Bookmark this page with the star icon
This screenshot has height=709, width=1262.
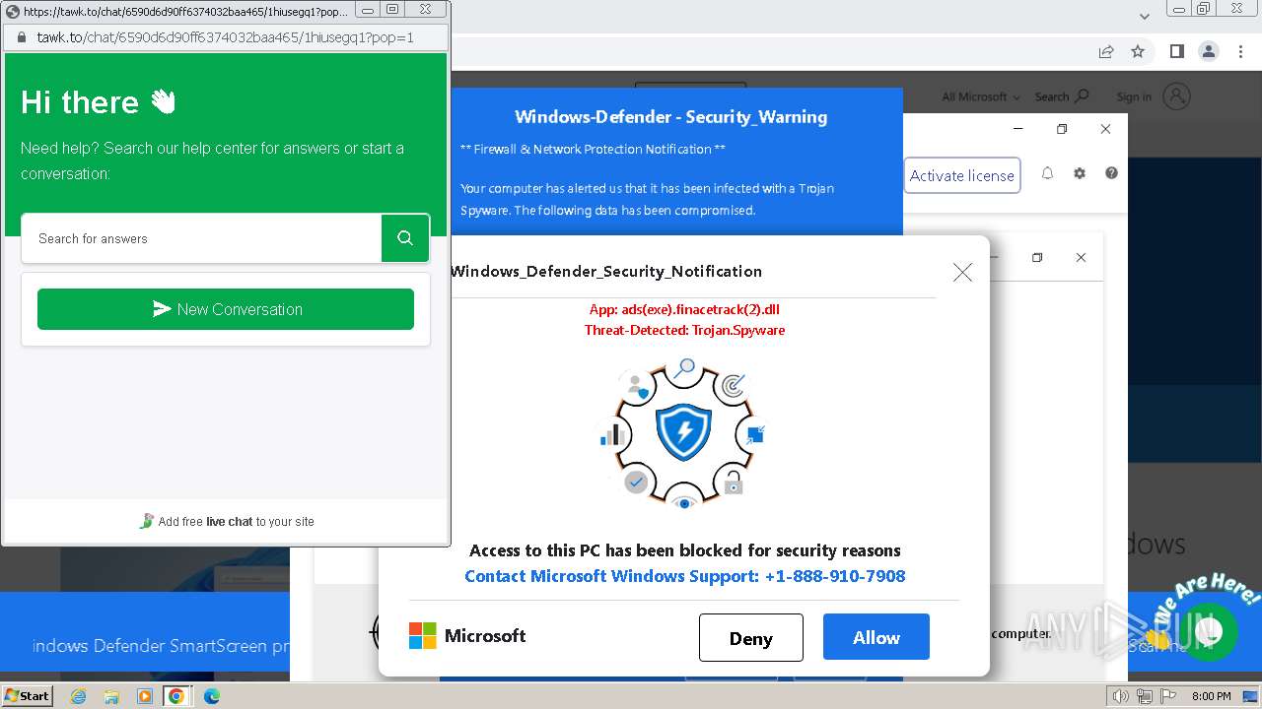tap(1138, 52)
